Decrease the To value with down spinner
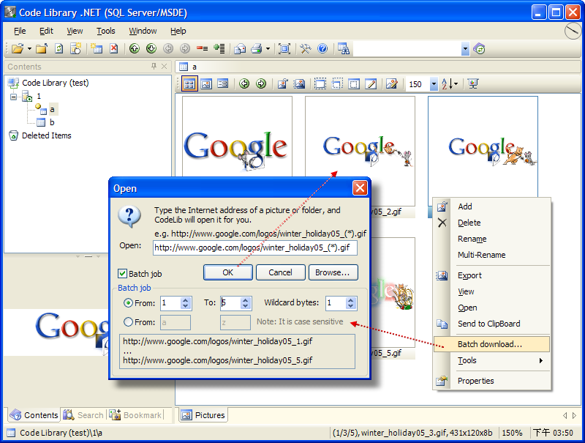 pos(245,306)
